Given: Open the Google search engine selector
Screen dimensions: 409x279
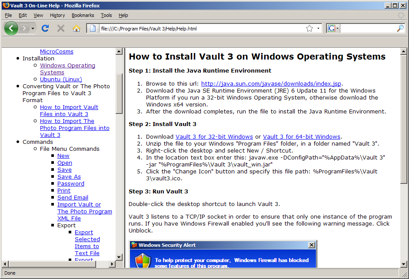Looking at the screenshot, I should [x=333, y=28].
